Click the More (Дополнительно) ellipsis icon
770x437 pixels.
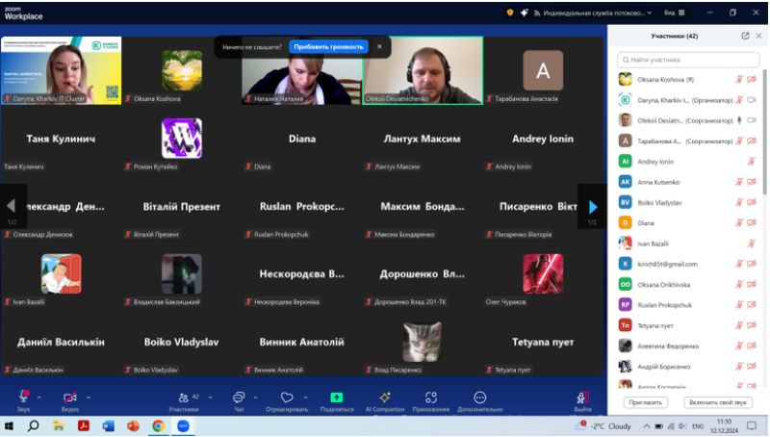[x=479, y=398]
